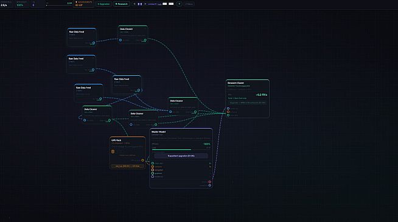Click the GPU Rack node title
The image size is (398, 222).
click(116, 140)
